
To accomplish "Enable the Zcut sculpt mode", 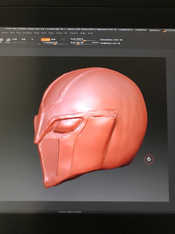I will (x=63, y=39).
